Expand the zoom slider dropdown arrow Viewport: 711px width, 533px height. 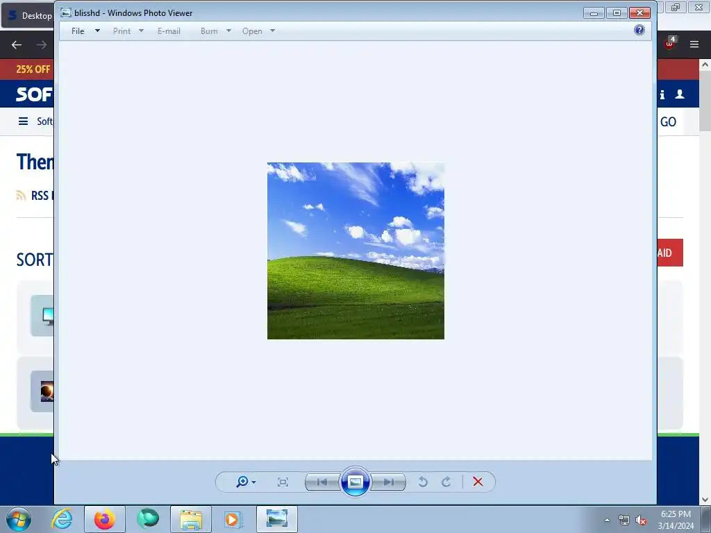[x=254, y=482]
